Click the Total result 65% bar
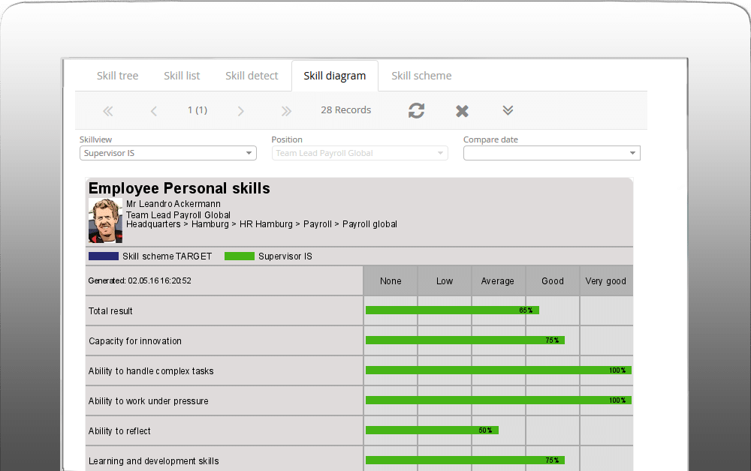The image size is (751, 471). pos(452,310)
